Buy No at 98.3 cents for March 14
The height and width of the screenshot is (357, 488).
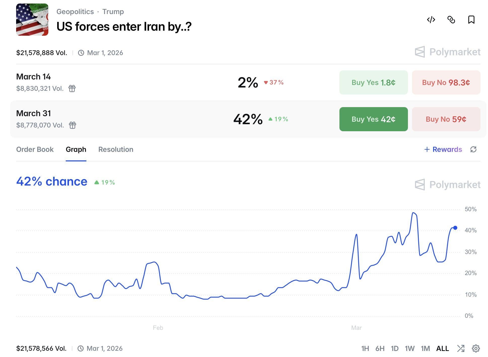(x=446, y=82)
